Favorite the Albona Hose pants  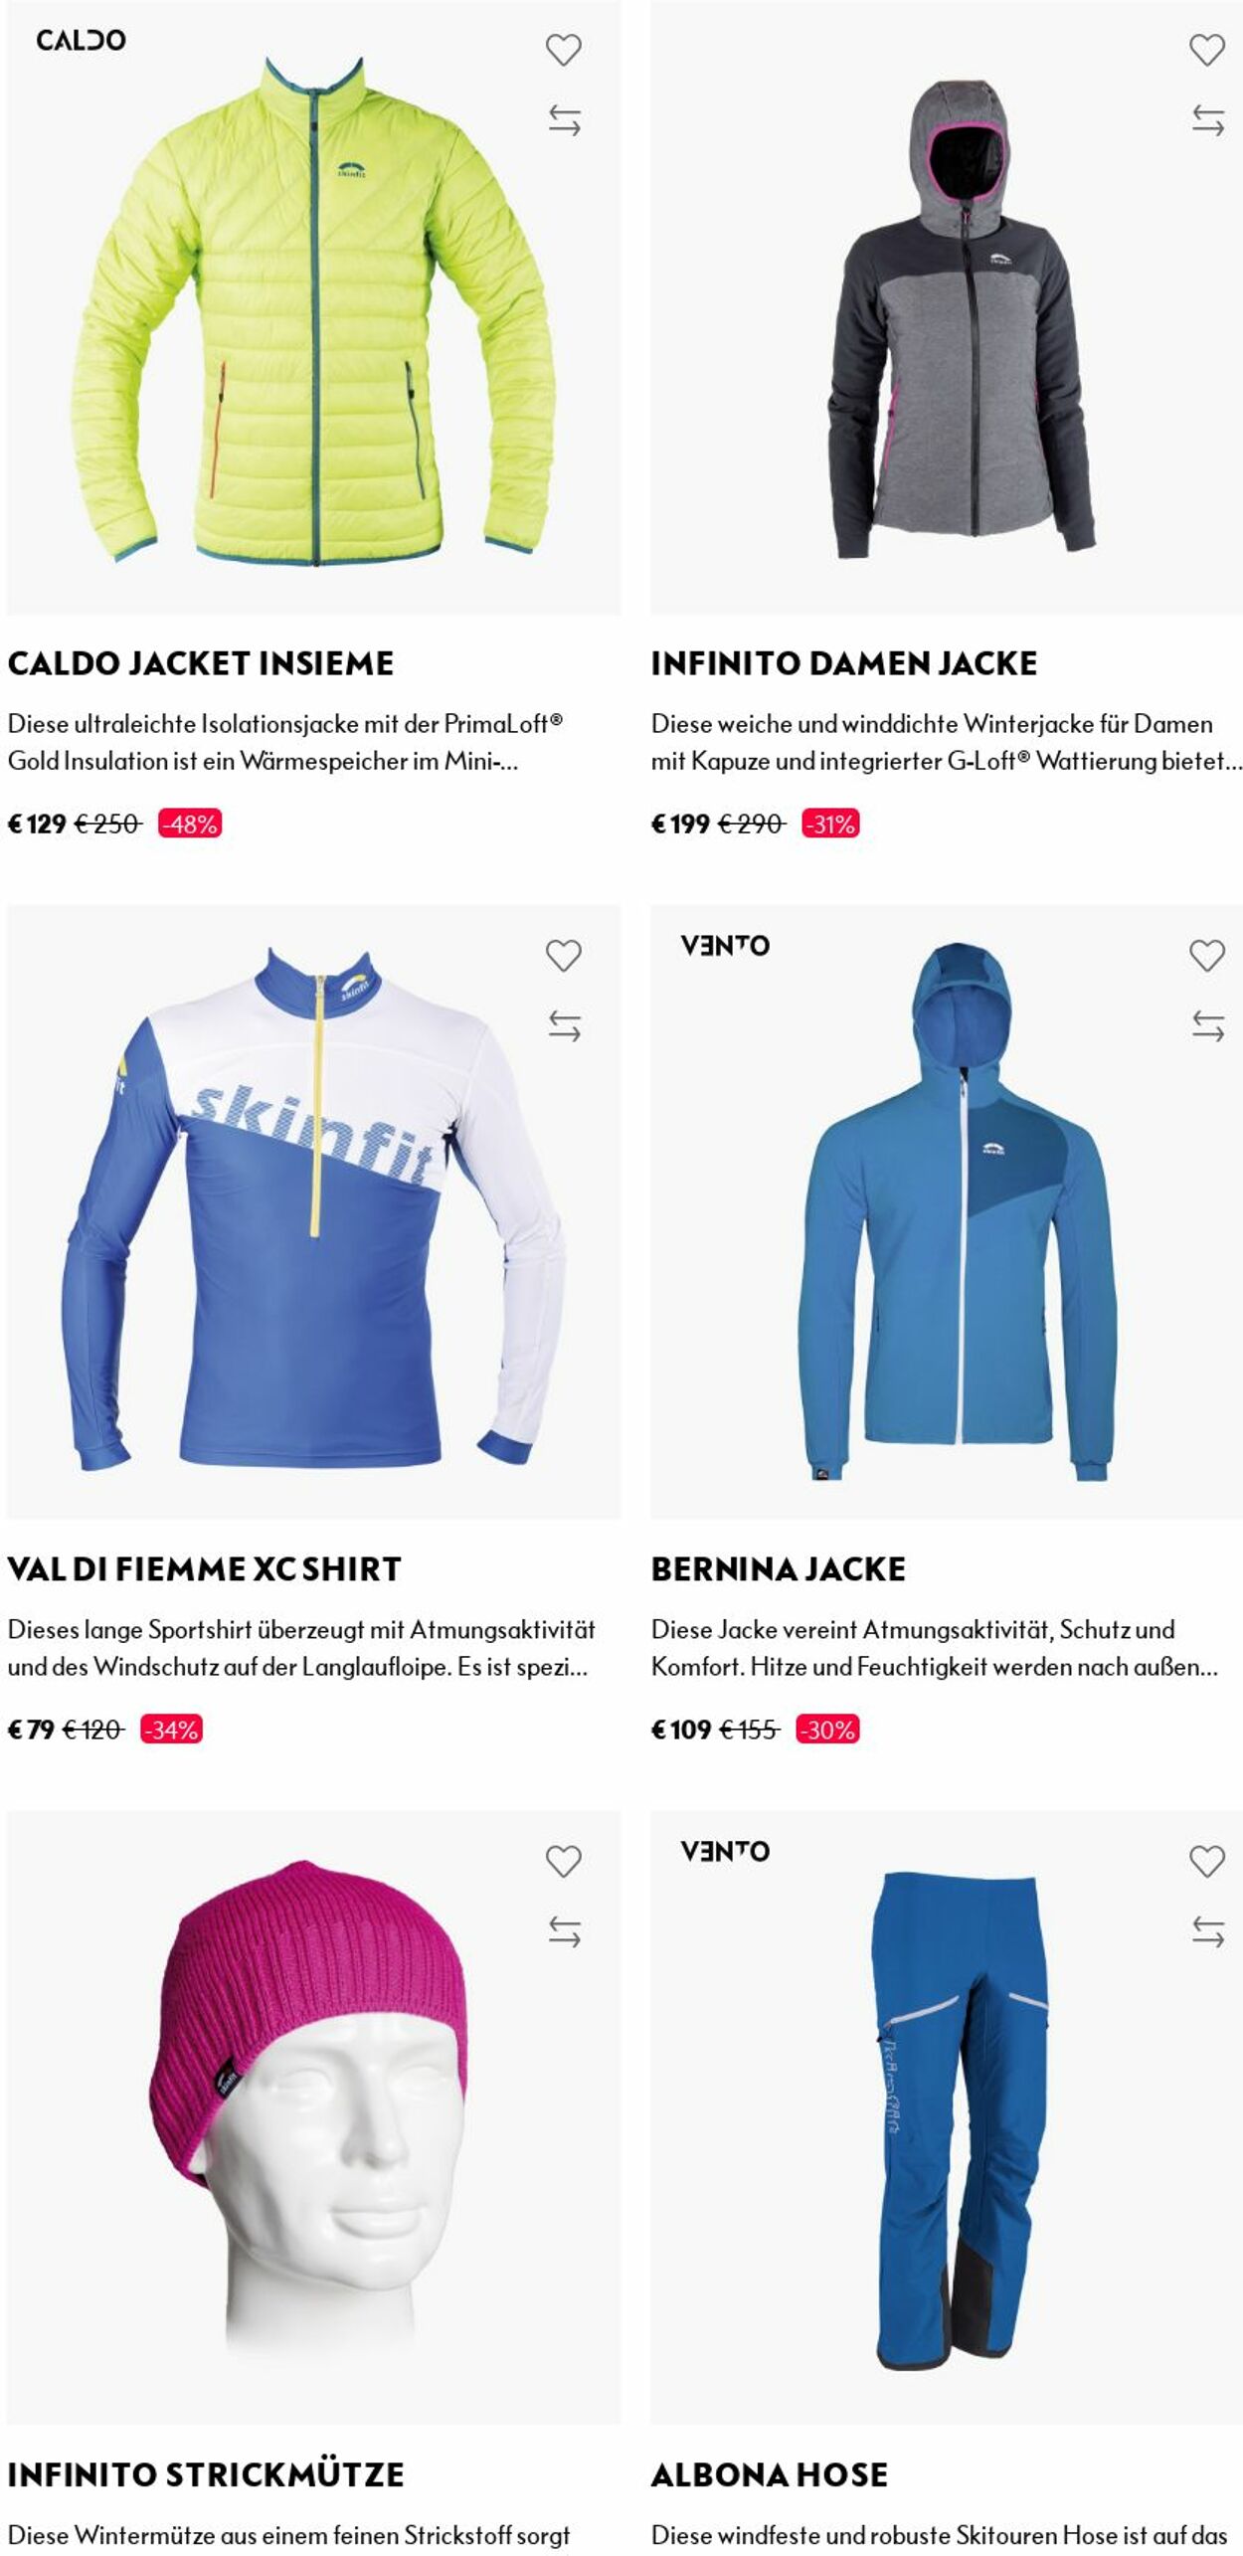[1207, 1862]
